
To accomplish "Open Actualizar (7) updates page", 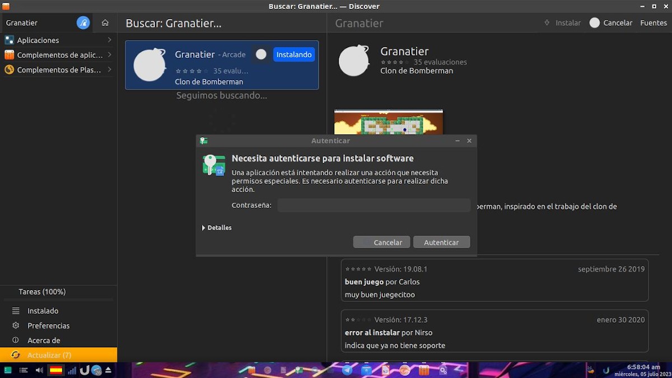I will tap(58, 355).
